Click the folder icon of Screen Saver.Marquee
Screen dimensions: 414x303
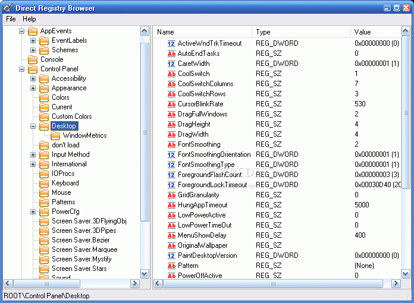point(44,250)
